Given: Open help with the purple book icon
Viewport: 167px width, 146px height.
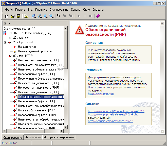Looking at the screenshot, I should tap(98, 16).
